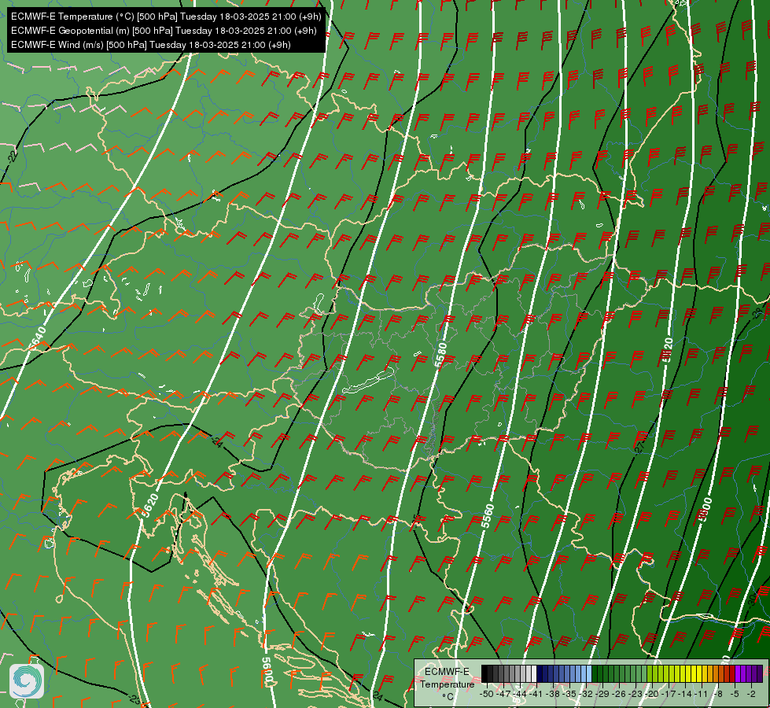
Task: Select the ECMWF-E Wind 500 hPa legend line
Action: [x=151, y=45]
